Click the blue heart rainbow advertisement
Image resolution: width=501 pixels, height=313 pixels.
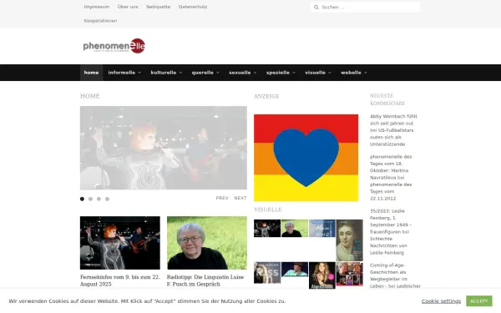(306, 158)
